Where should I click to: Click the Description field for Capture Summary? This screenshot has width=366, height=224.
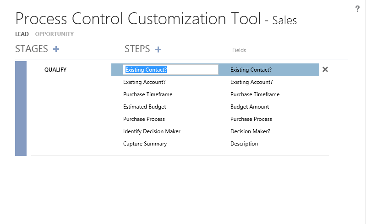[x=244, y=144]
